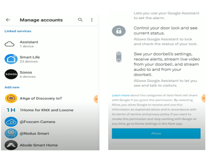Tap 'Lets you use your Google Assistant' text
207x151 pixels.
(x=167, y=16)
